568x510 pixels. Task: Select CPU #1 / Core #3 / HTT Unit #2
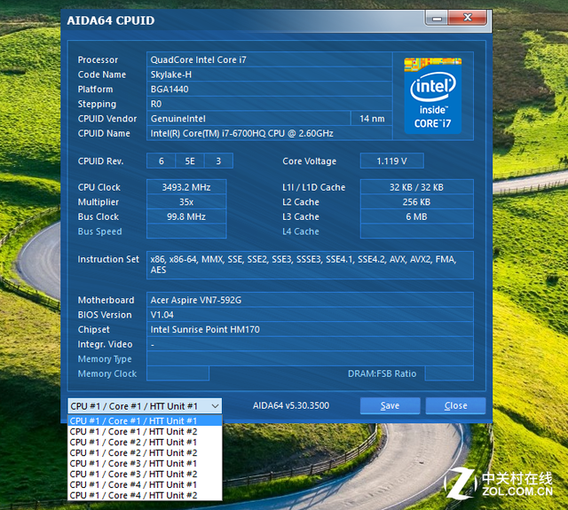(145, 475)
